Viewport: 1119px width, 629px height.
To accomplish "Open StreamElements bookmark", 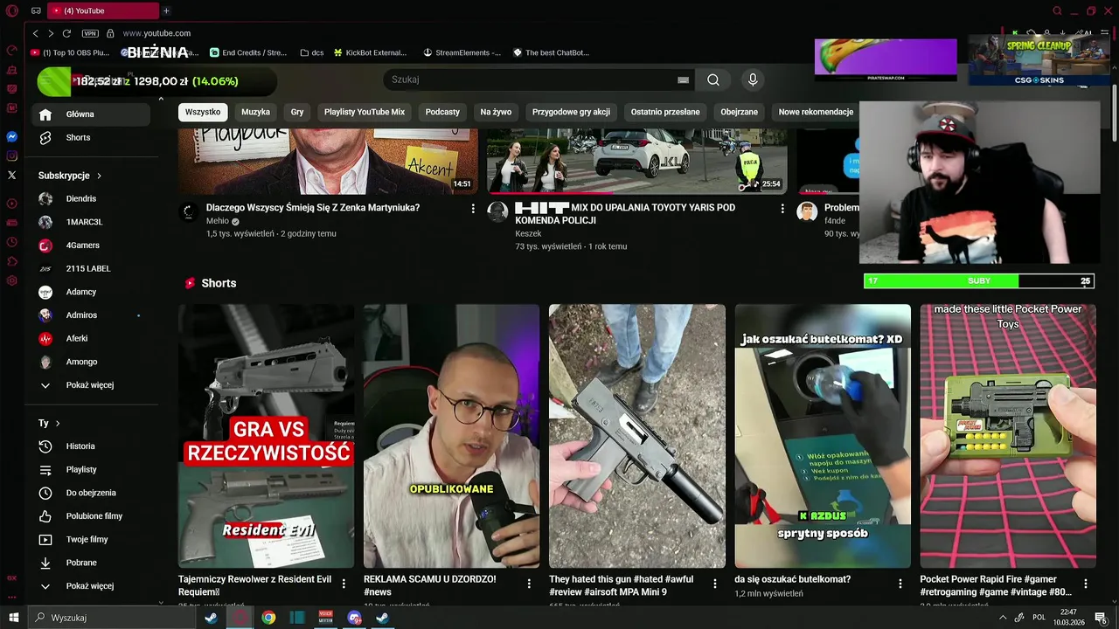I will pyautogui.click(x=462, y=52).
